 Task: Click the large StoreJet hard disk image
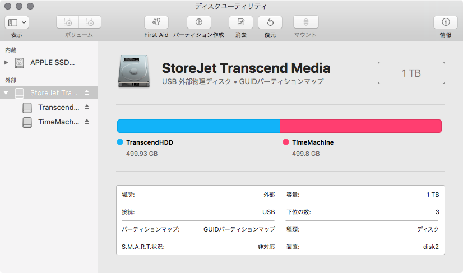point(134,72)
